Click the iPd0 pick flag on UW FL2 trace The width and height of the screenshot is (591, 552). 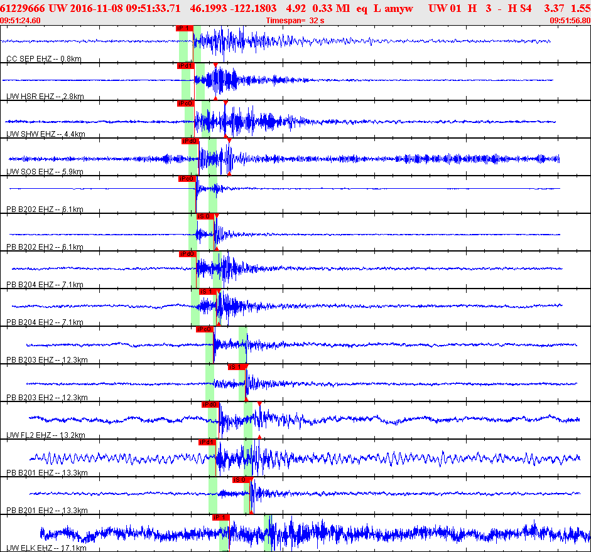click(210, 405)
